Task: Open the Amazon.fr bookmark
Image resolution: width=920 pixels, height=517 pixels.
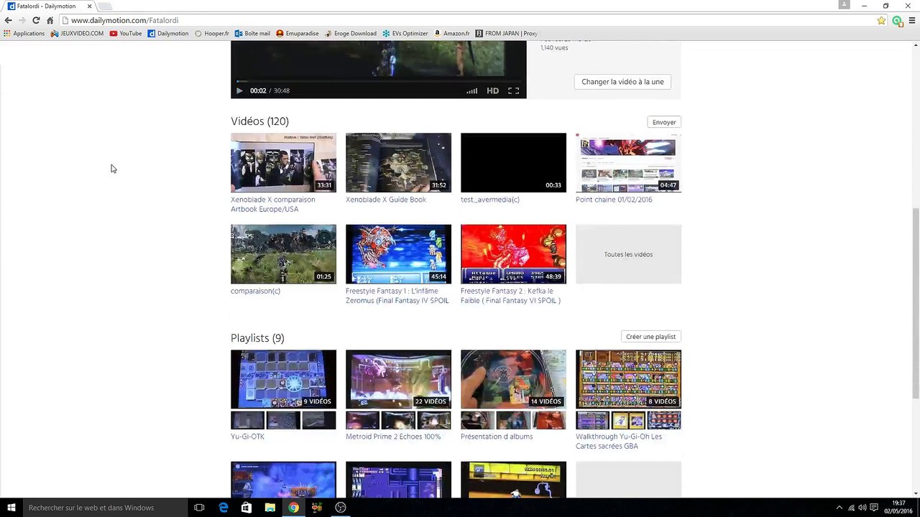Action: (x=451, y=33)
